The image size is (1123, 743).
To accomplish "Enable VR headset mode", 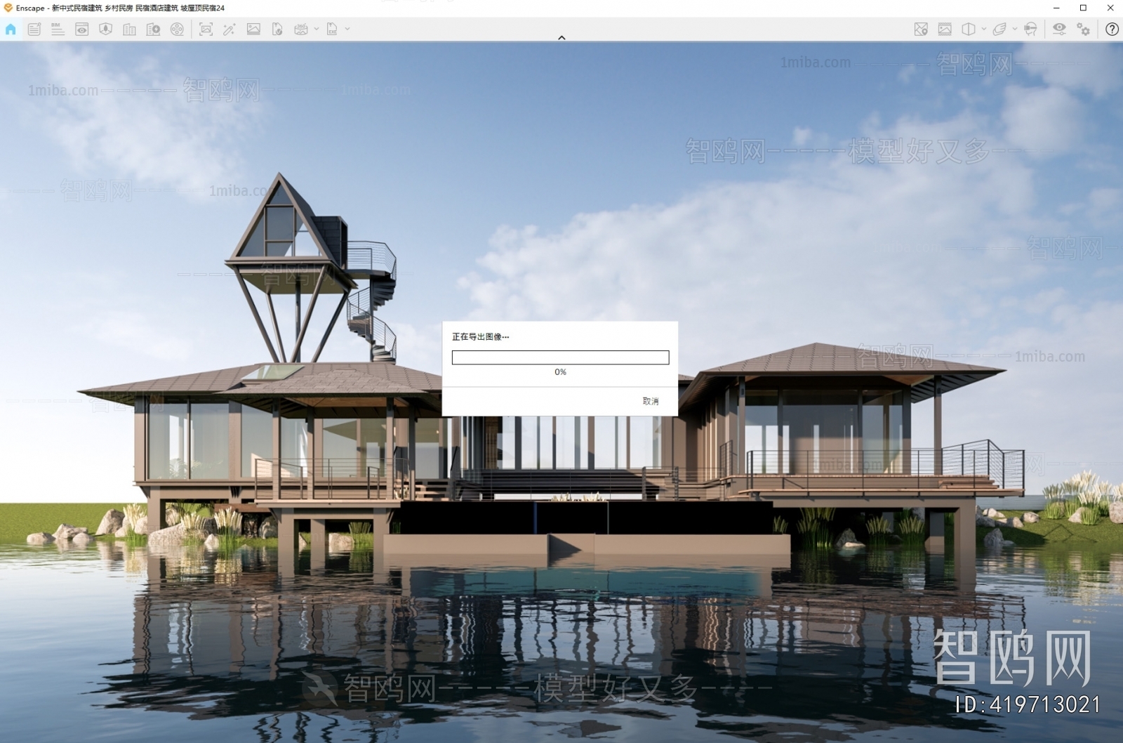I will (x=1030, y=29).
